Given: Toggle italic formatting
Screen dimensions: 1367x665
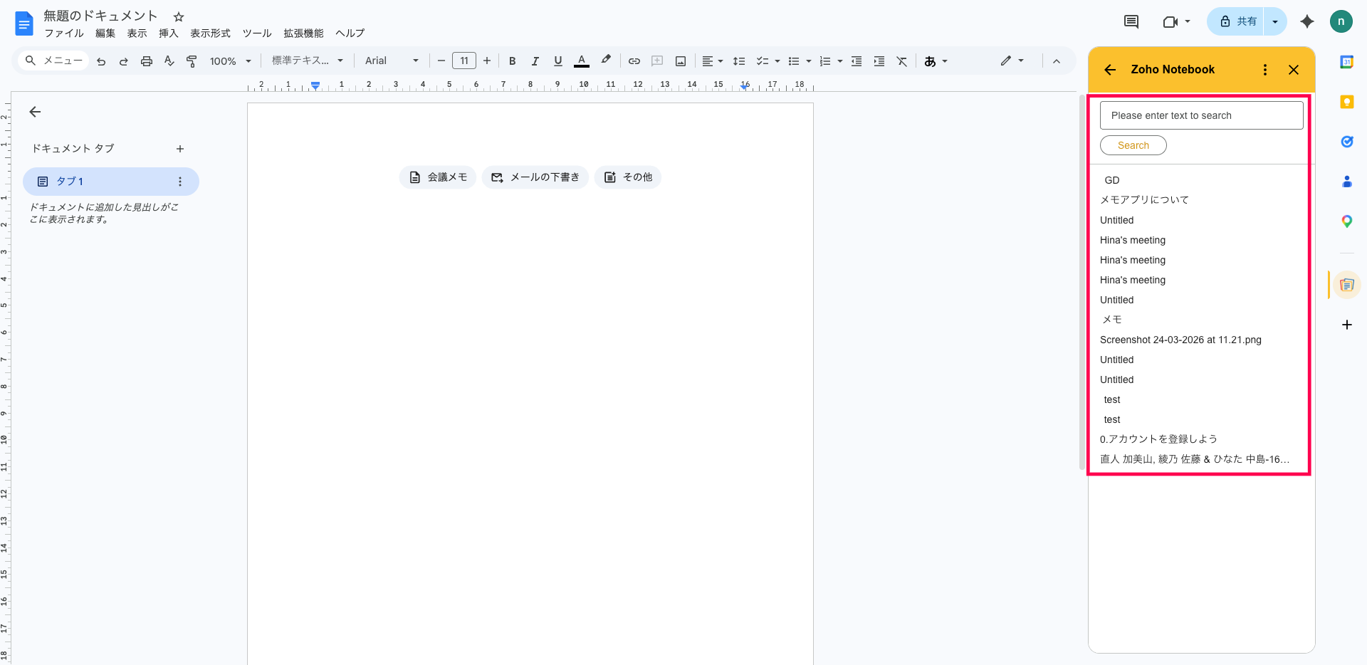Looking at the screenshot, I should click(535, 61).
